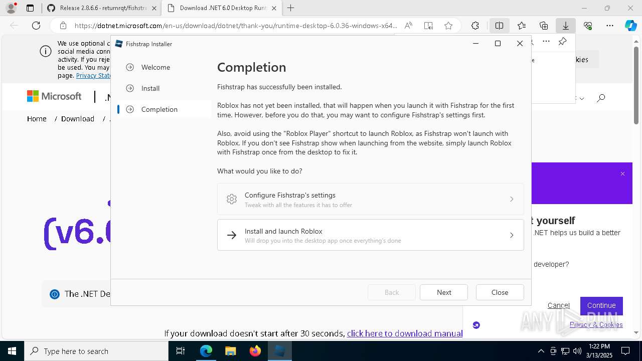Open the Edge profile avatar icon

[11, 8]
